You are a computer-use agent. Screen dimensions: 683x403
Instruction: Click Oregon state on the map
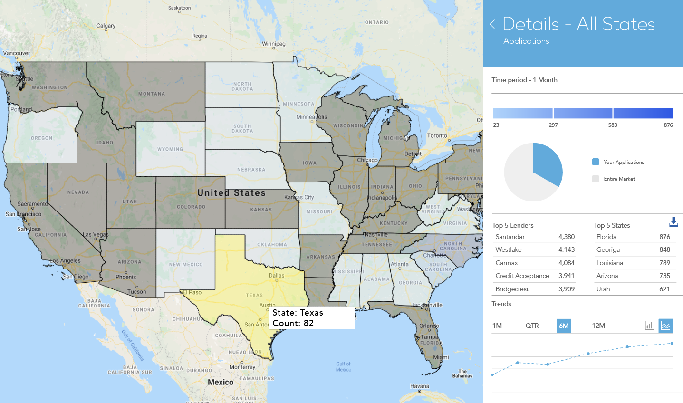42,138
